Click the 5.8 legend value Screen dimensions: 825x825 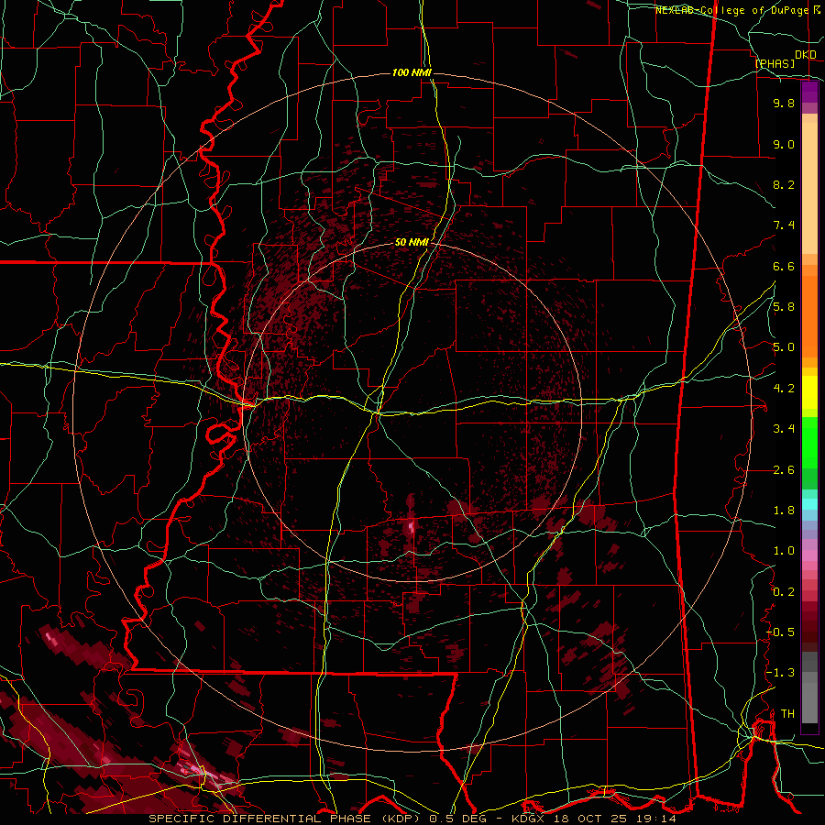click(784, 307)
